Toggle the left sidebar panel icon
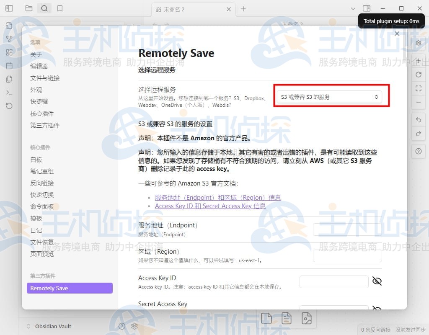This screenshot has height=335, width=429. tap(9, 8)
